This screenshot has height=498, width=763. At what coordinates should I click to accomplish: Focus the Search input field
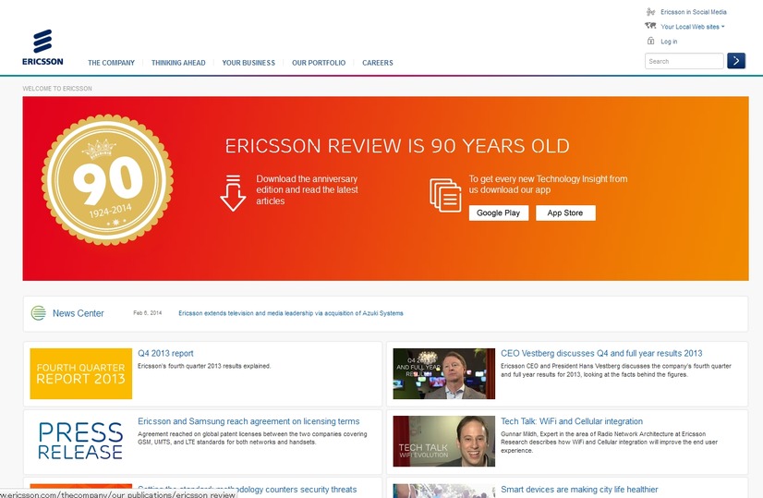[684, 61]
